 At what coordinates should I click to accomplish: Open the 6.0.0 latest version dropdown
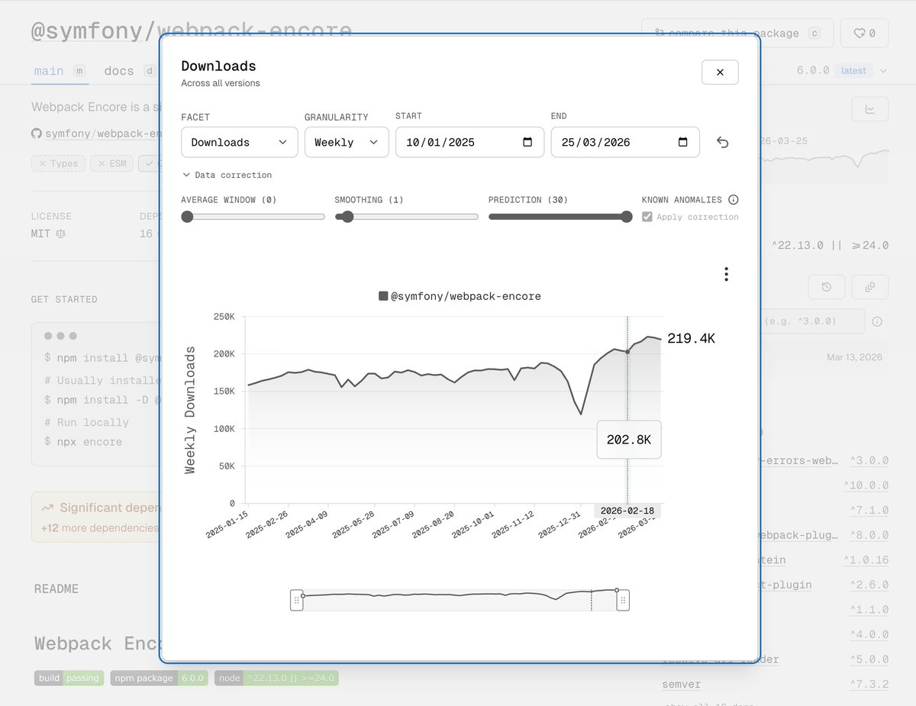tap(842, 70)
